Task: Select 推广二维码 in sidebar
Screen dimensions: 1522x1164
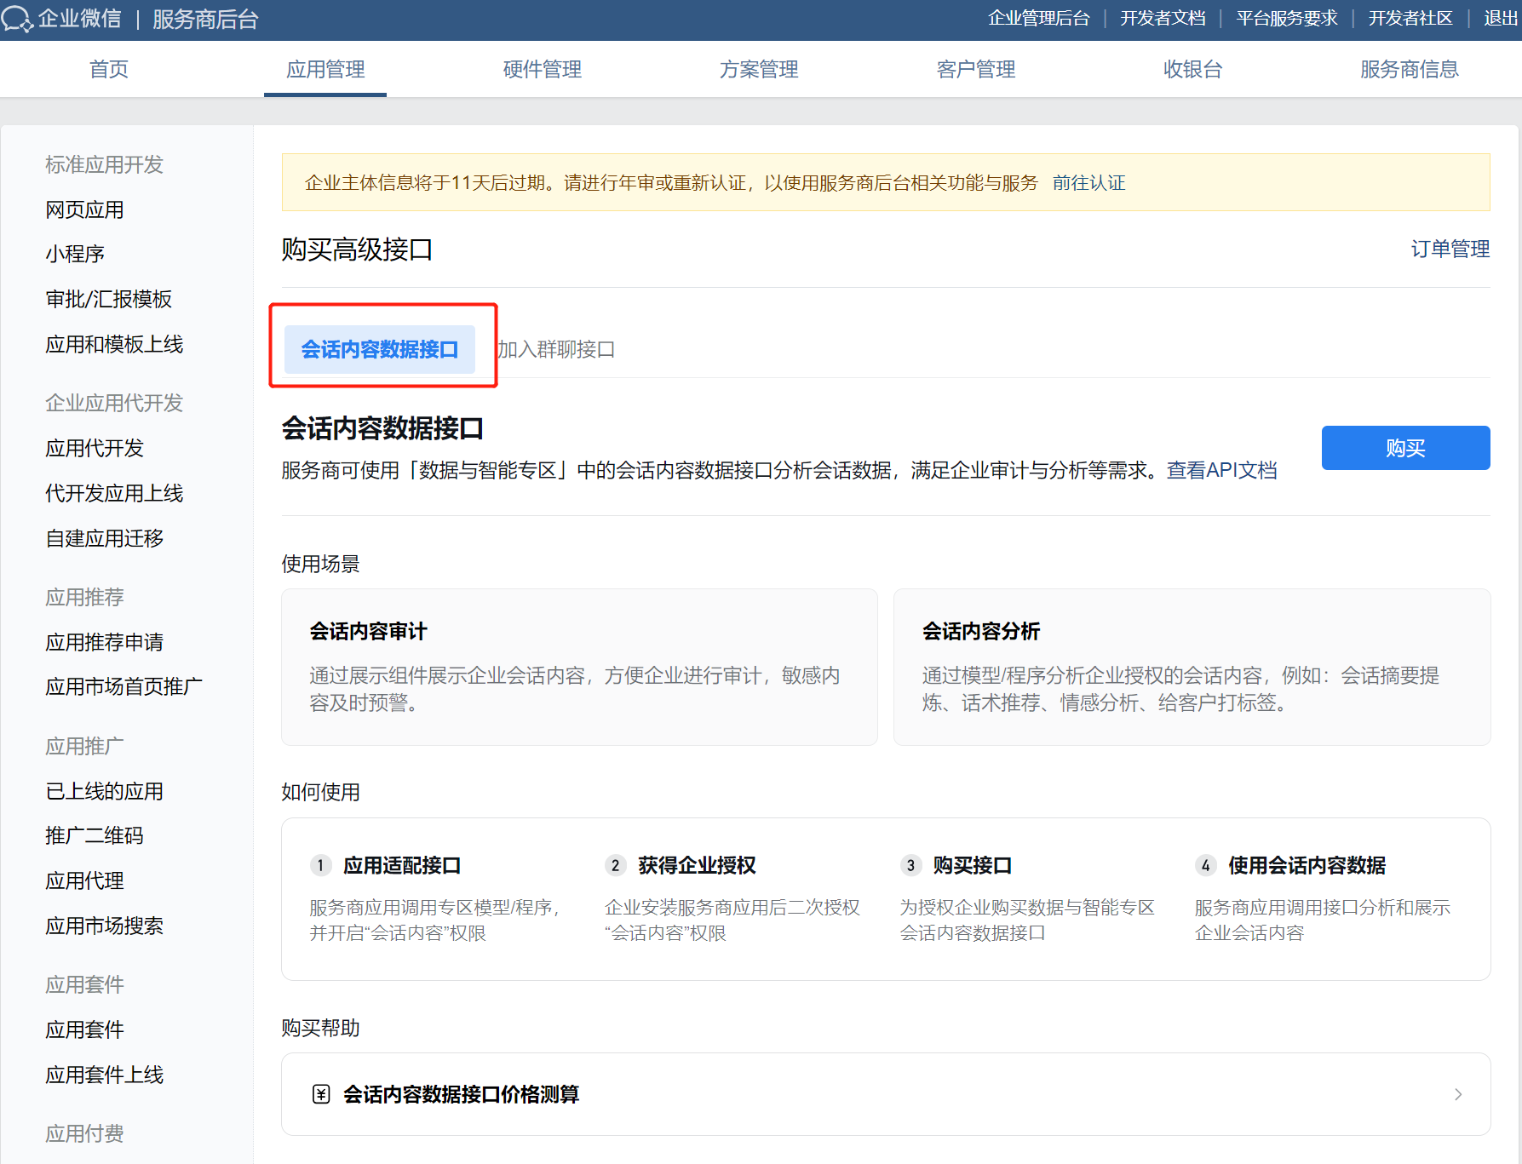Action: point(95,835)
